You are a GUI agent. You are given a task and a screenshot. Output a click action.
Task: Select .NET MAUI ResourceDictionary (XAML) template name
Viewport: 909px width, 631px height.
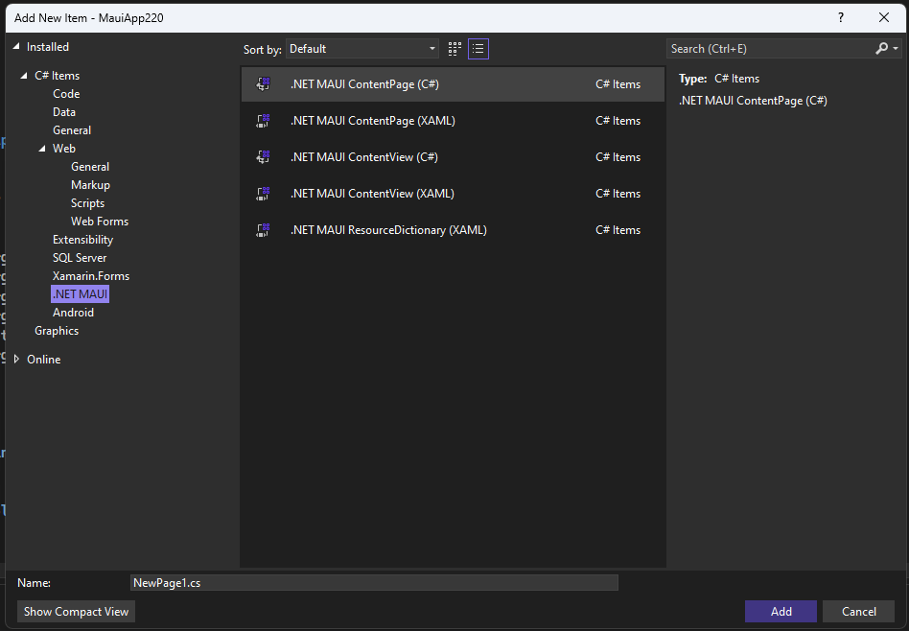(388, 230)
